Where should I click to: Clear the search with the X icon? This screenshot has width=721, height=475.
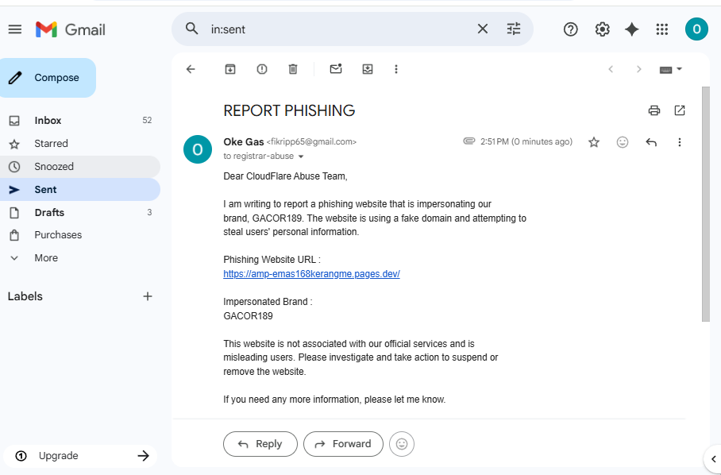click(x=482, y=29)
